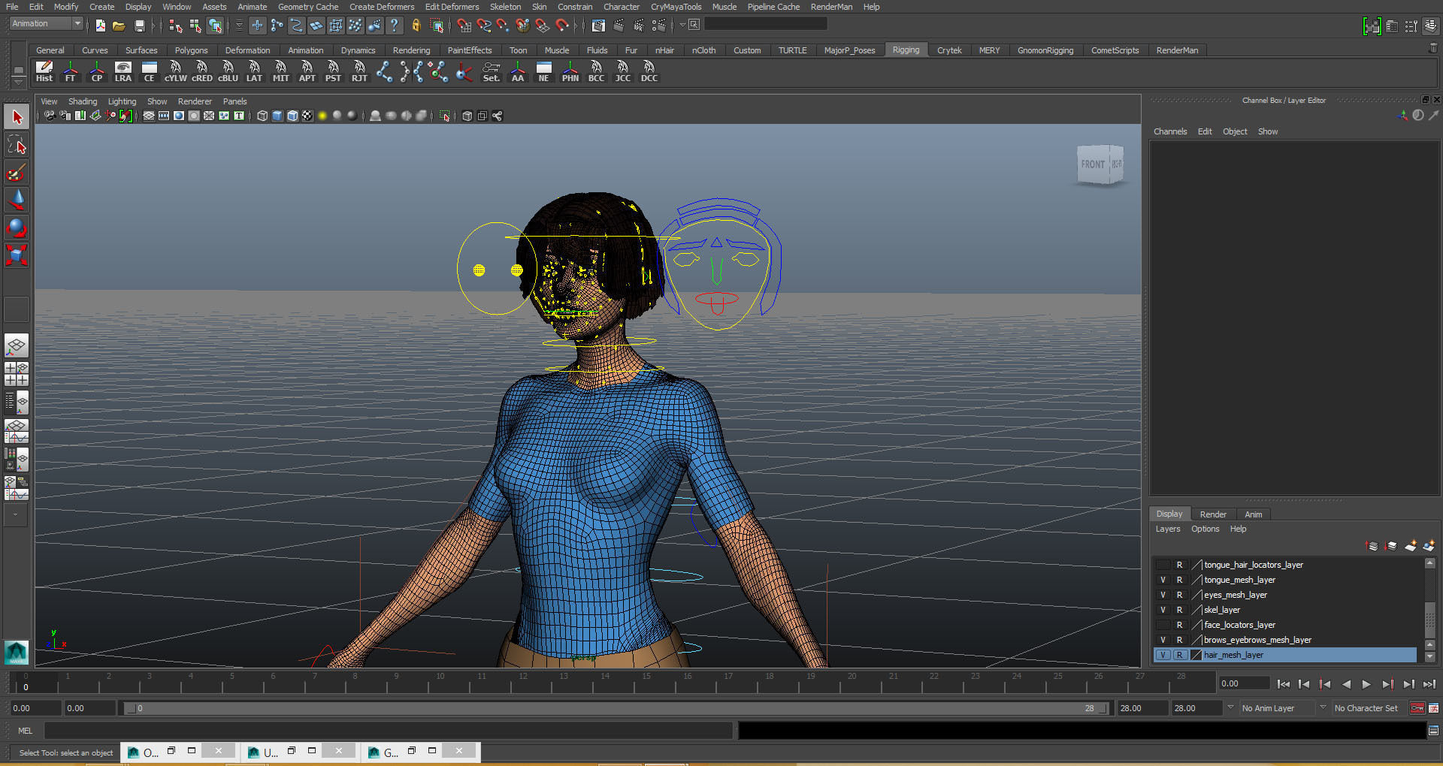The image size is (1443, 766).
Task: Activate the Lasso tool in the toolbox
Action: pos(16,145)
